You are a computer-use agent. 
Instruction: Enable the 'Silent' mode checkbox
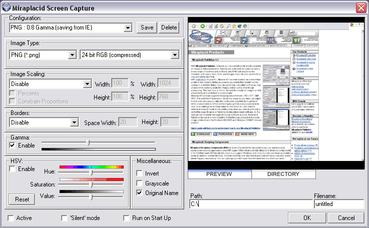pyautogui.click(x=64, y=218)
